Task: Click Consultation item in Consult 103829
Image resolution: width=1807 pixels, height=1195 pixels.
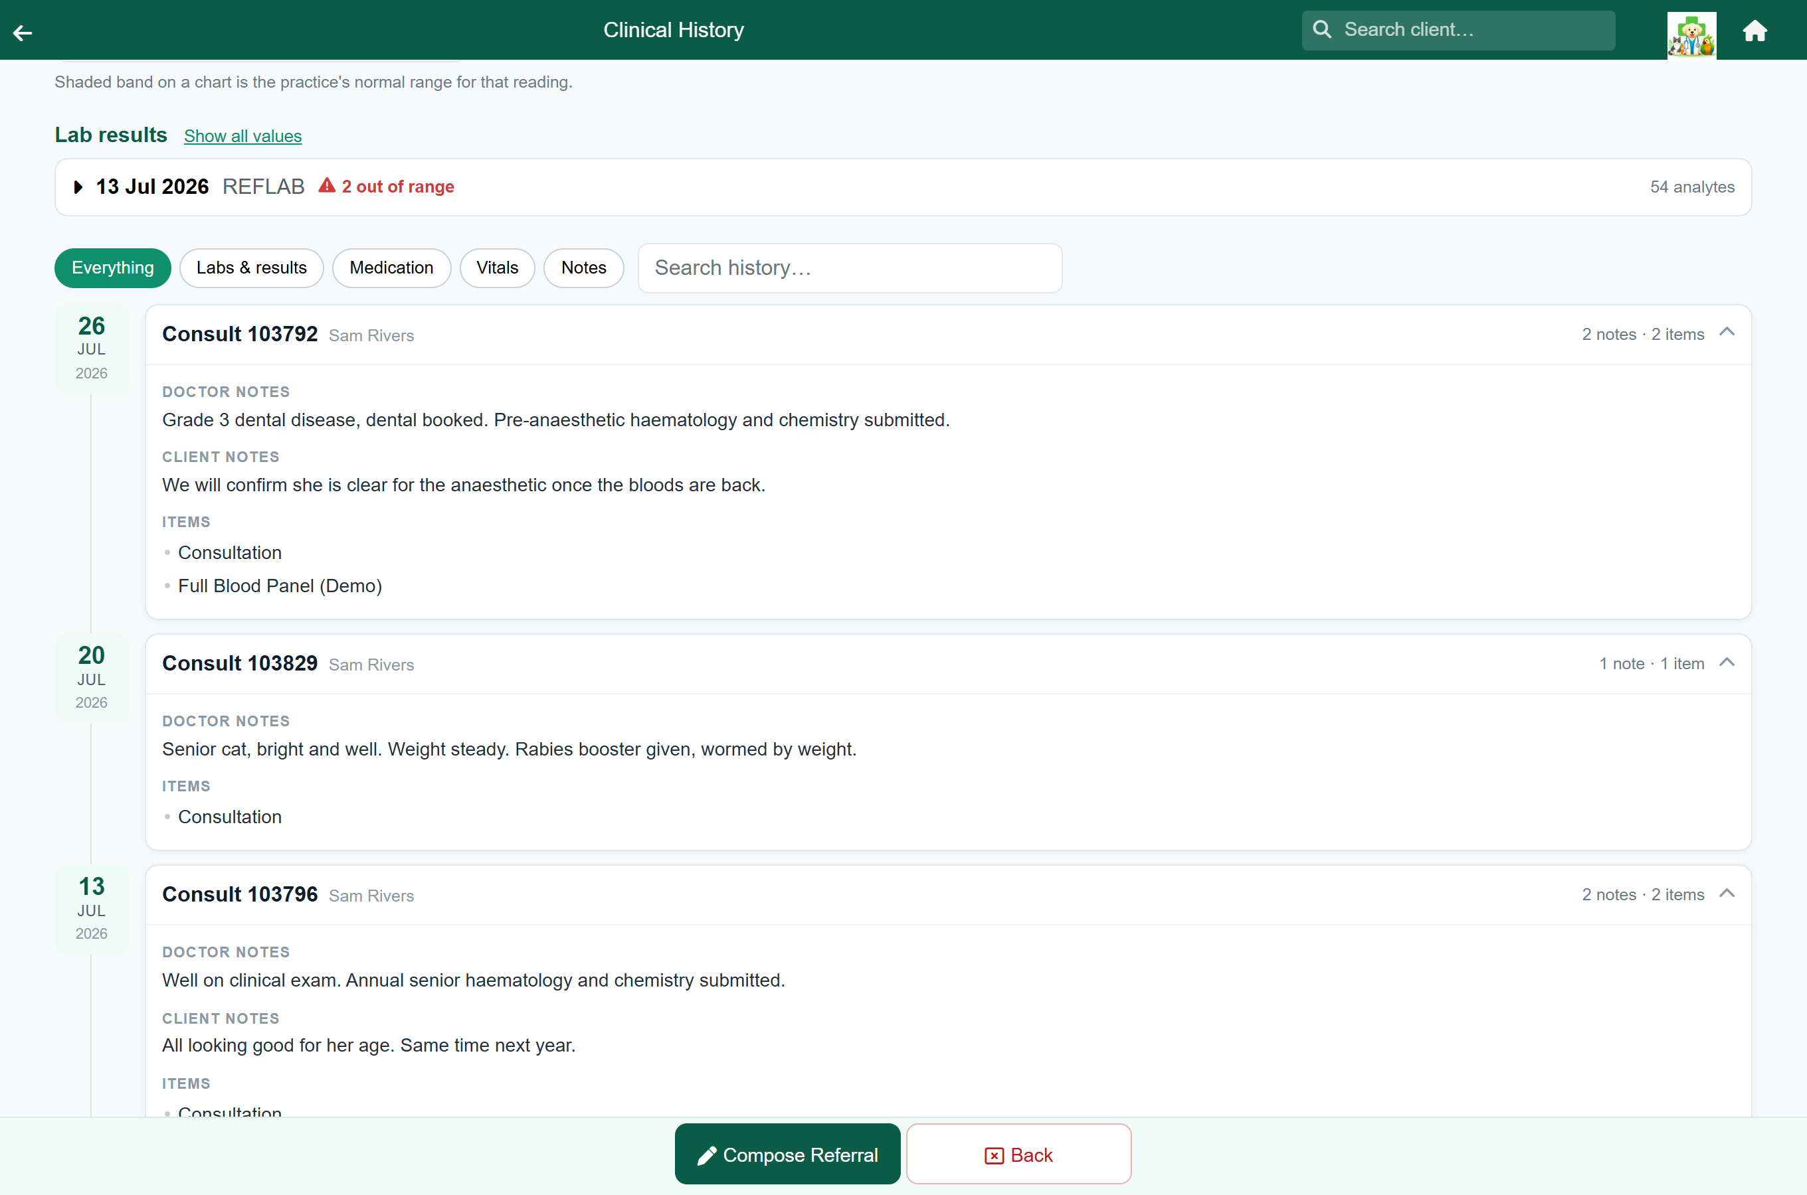Action: pyautogui.click(x=229, y=816)
